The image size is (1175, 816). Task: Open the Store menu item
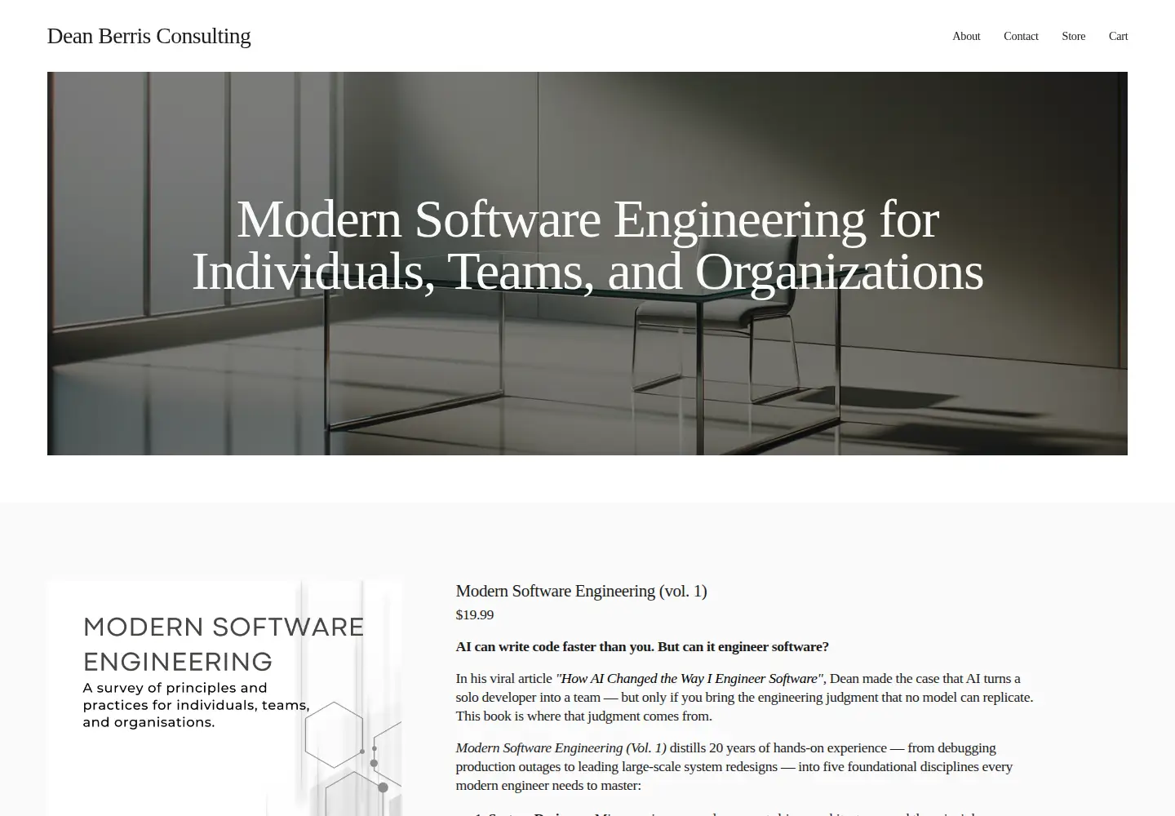(x=1073, y=36)
